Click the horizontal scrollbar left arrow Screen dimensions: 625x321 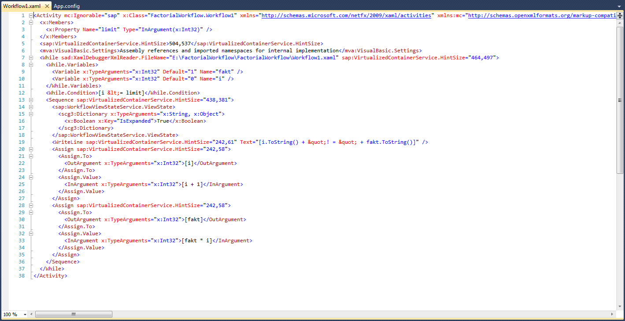tap(32, 314)
